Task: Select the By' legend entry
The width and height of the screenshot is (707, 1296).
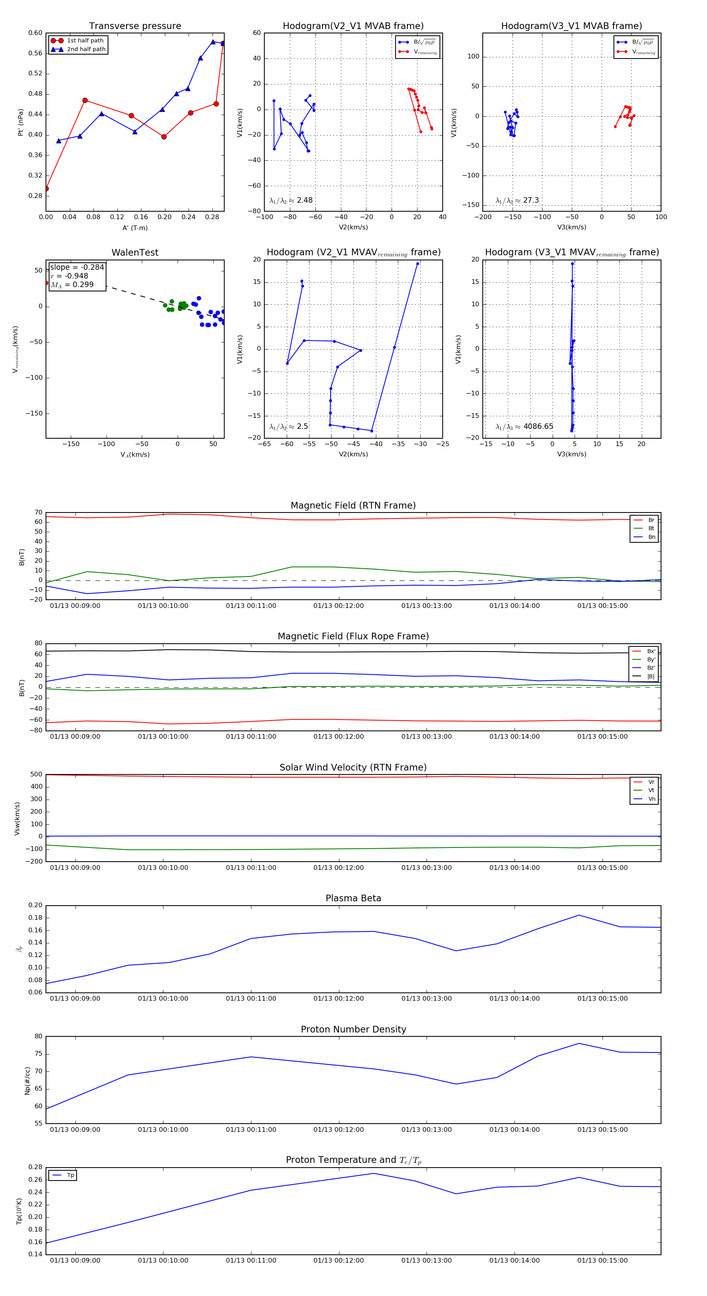Action: point(644,659)
